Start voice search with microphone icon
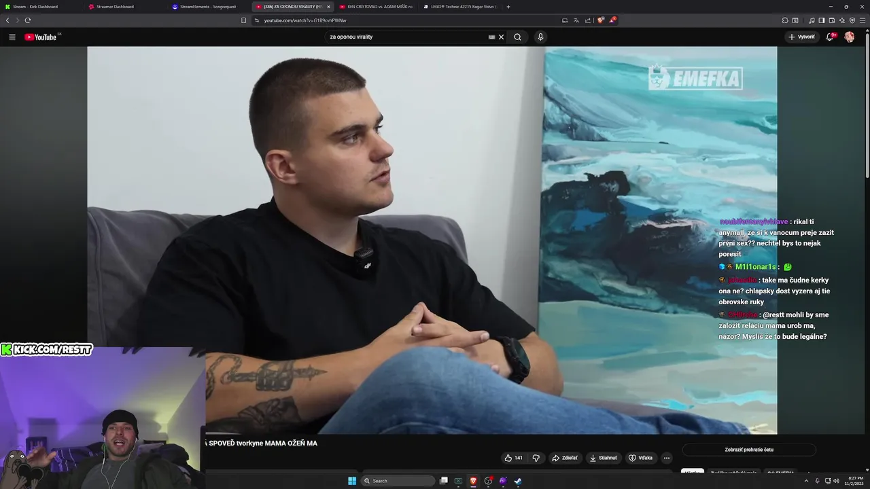Screen dimensions: 870x489 [x=540, y=37]
